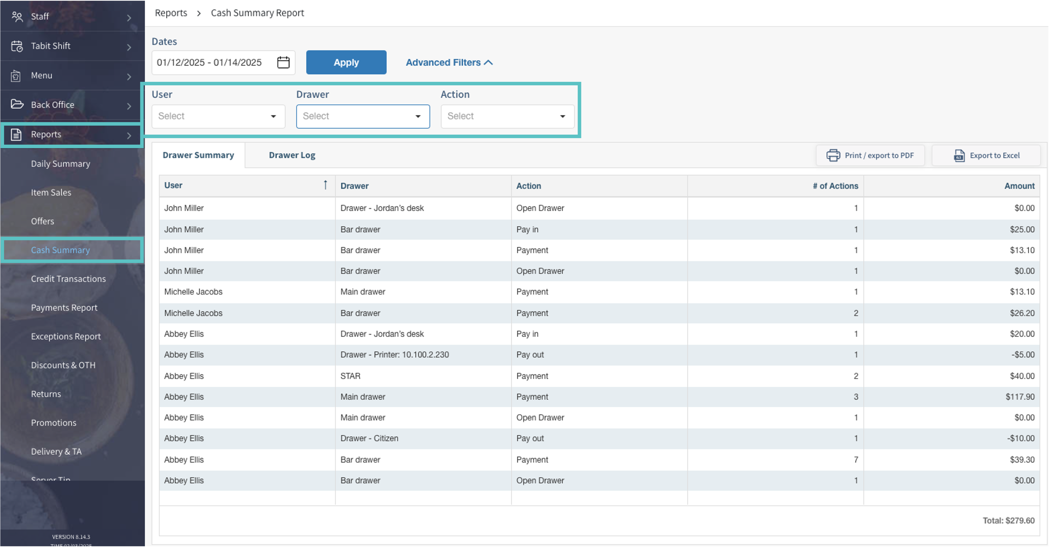Toggle the User column sort arrow
The image size is (1049, 547).
[x=325, y=185]
